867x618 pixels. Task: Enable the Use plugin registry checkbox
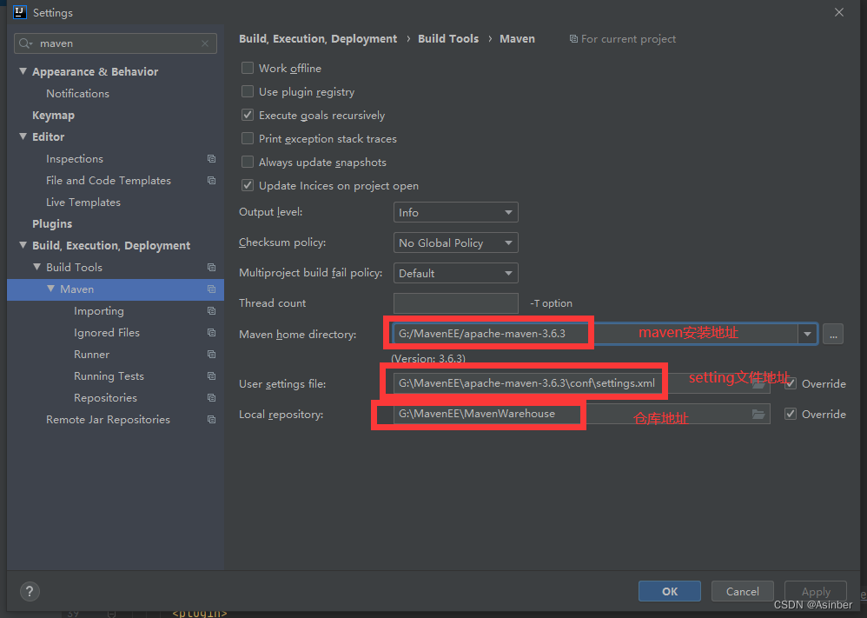248,91
